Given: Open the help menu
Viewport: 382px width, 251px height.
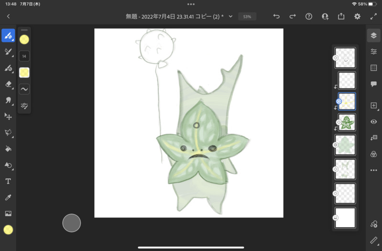Looking at the screenshot, I should click(x=309, y=16).
